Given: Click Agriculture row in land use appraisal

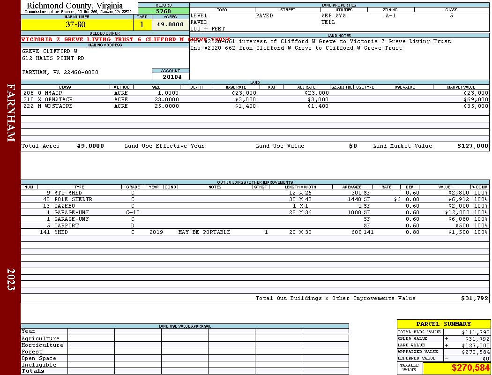Looking at the screenshot, I should (x=185, y=338).
